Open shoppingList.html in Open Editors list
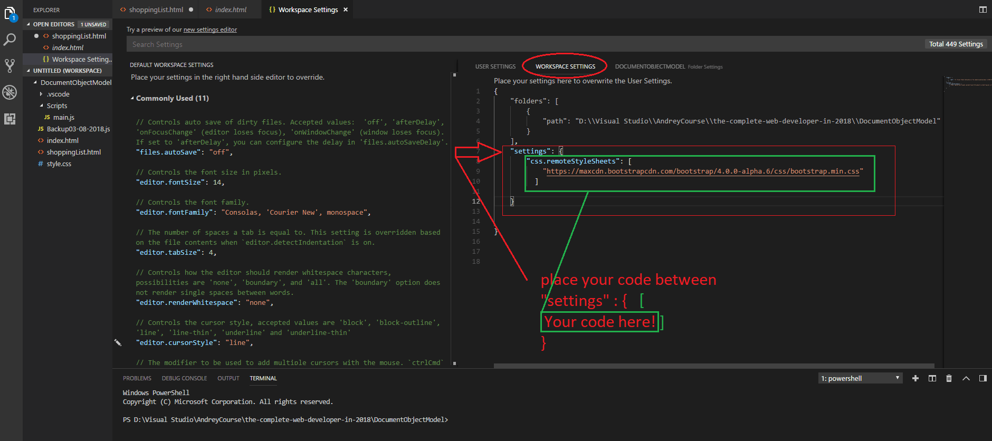Viewport: 992px width, 441px height. click(68, 36)
